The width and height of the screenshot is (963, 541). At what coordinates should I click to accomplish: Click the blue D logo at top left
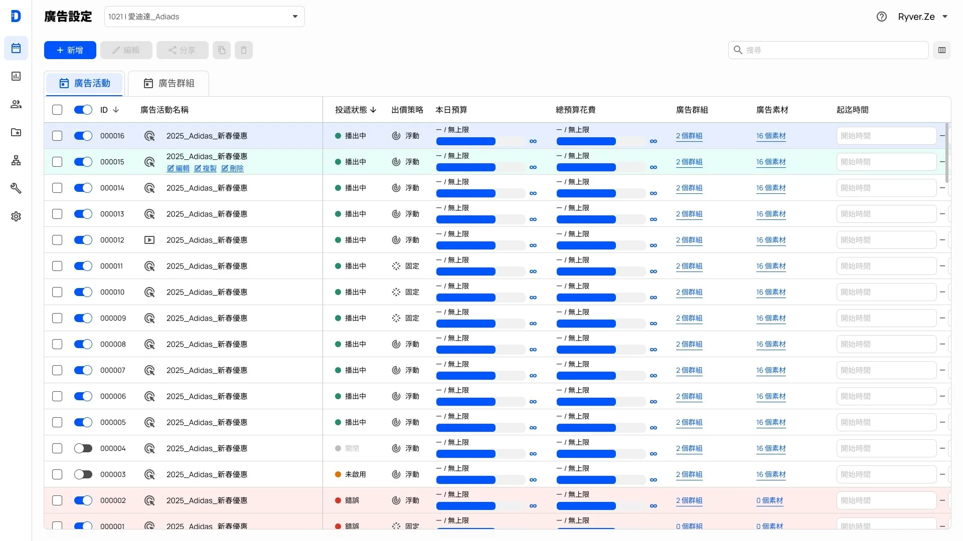click(16, 16)
